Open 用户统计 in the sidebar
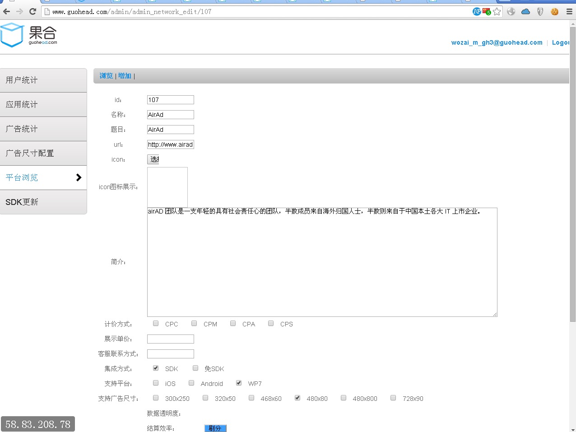The width and height of the screenshot is (576, 432). [43, 80]
